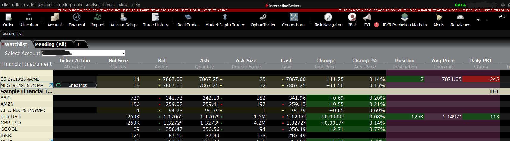
Task: Sort by Change % column header
Action: pyautogui.click(x=365, y=60)
